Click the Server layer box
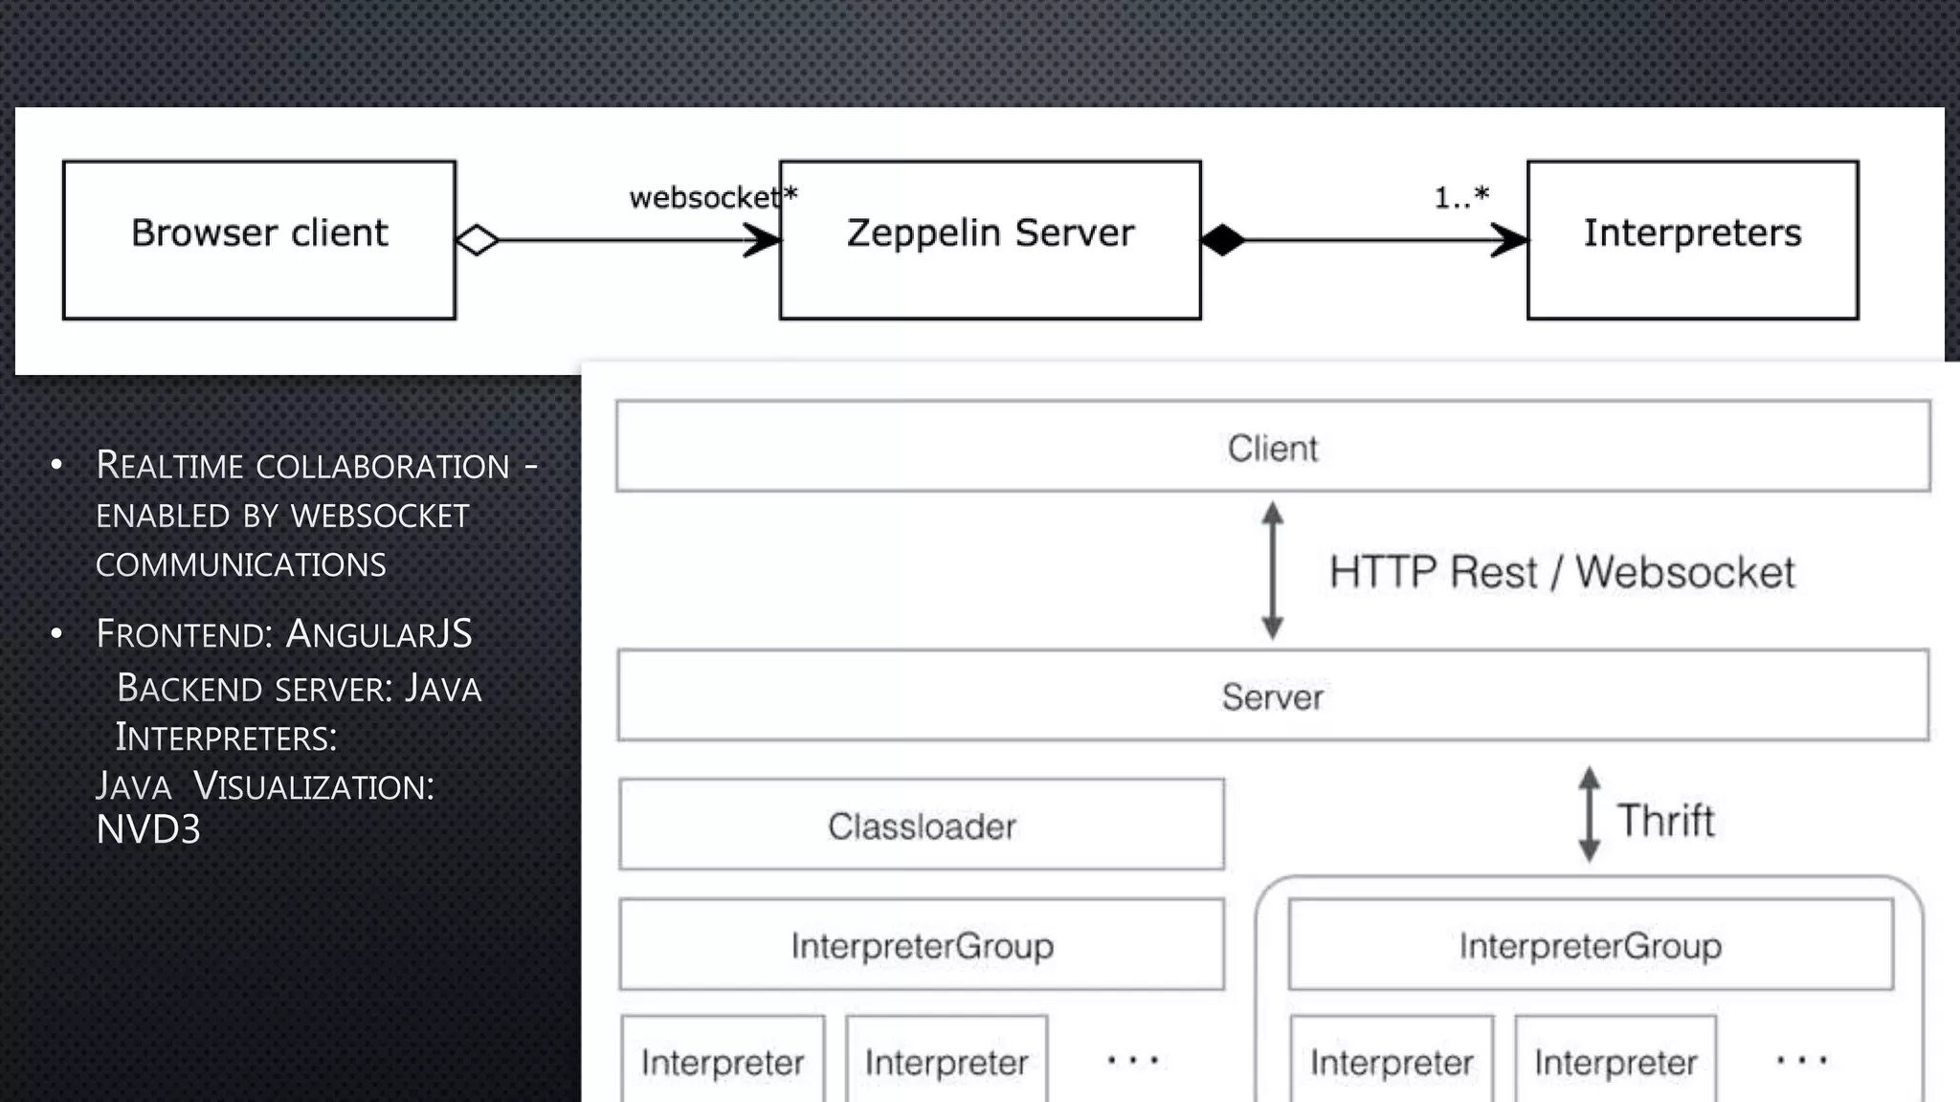The image size is (1960, 1102). pos(1273,695)
